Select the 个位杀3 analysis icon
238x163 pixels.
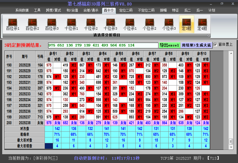[169, 24]
